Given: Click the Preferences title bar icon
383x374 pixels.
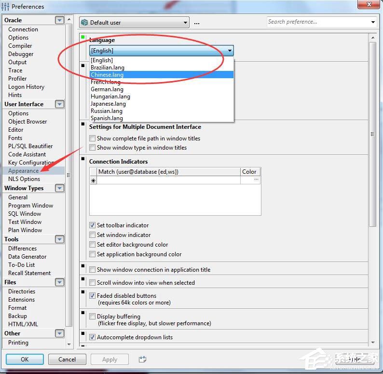Looking at the screenshot, I should 5,6.
